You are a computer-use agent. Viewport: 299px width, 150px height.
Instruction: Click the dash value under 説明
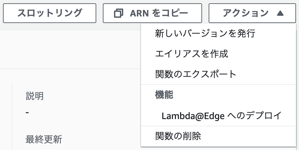coord(27,113)
